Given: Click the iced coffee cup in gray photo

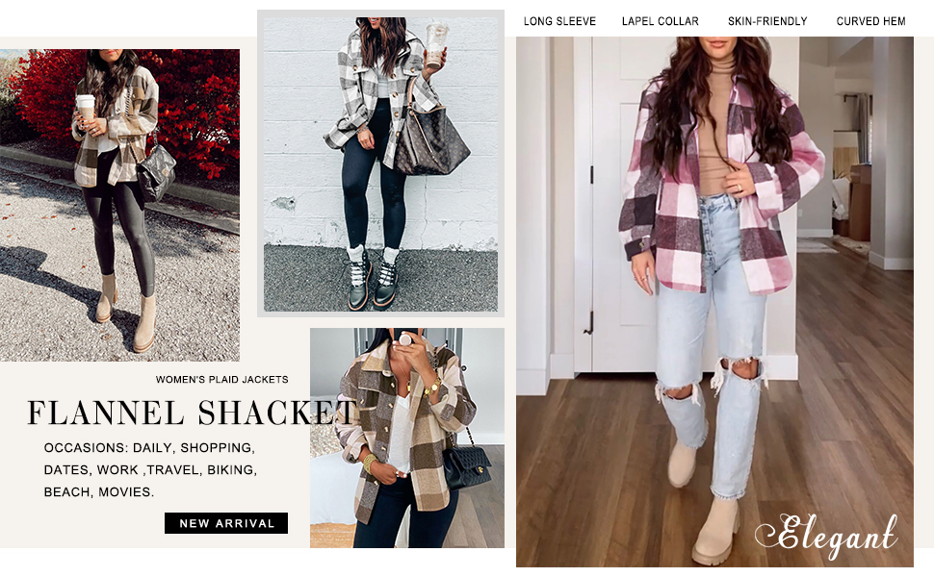Looking at the screenshot, I should tap(436, 44).
